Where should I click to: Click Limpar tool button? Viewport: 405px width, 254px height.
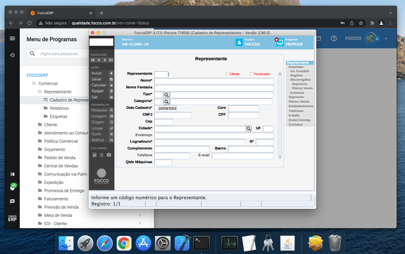coord(102,128)
